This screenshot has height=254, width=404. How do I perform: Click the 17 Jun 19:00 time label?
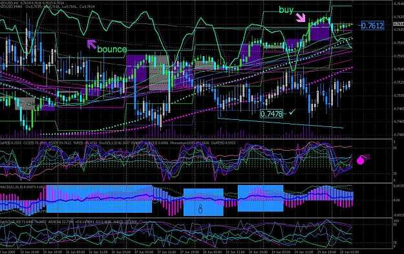tap(189, 252)
